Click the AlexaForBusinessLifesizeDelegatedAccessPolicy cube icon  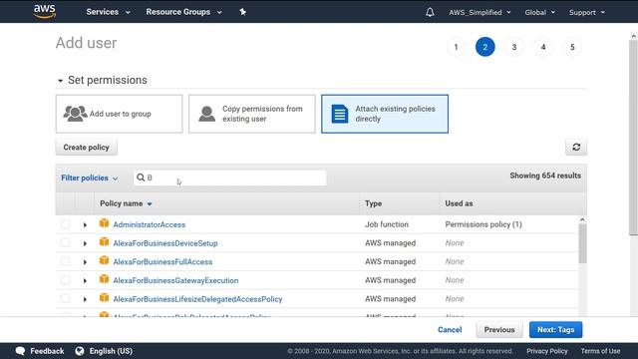pyautogui.click(x=104, y=298)
